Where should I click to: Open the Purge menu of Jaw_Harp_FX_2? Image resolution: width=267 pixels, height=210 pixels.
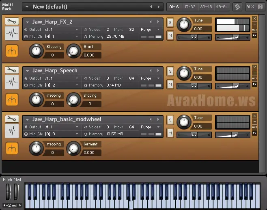[159, 30]
